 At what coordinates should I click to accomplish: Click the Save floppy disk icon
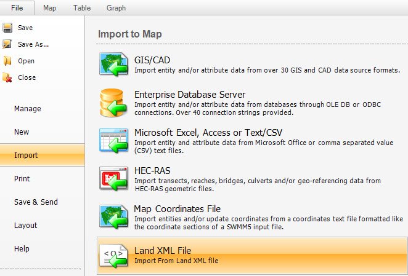click(x=7, y=28)
